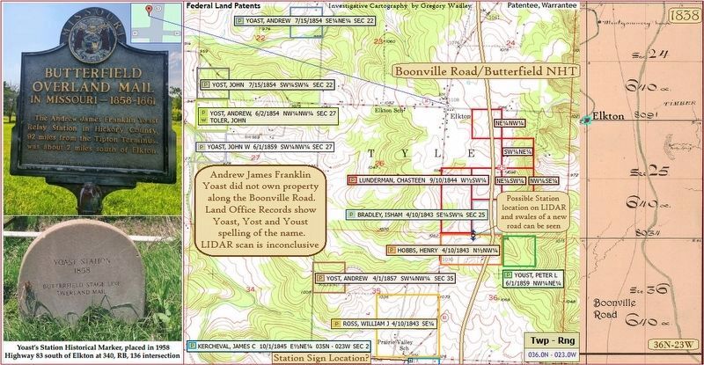Click the red section number 34
Screen dimensions: 704x365
pyautogui.click(x=250, y=289)
